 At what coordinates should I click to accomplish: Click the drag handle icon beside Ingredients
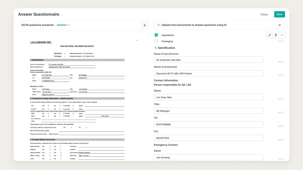[x=282, y=35]
